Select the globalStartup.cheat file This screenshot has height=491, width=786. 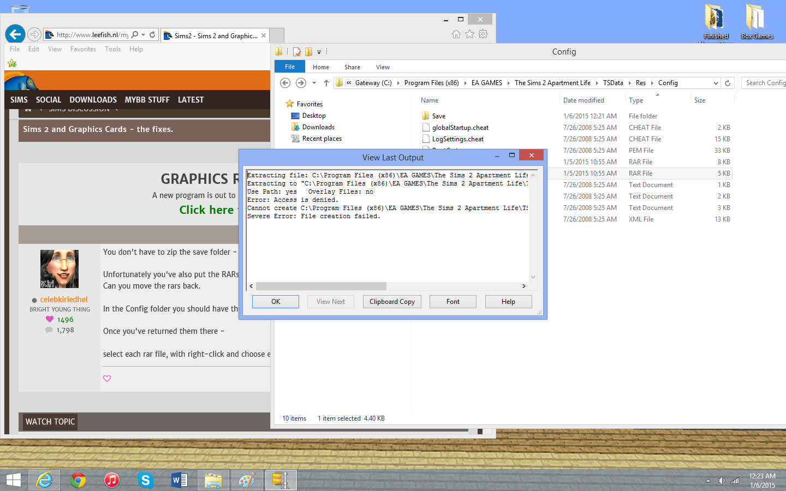(460, 128)
